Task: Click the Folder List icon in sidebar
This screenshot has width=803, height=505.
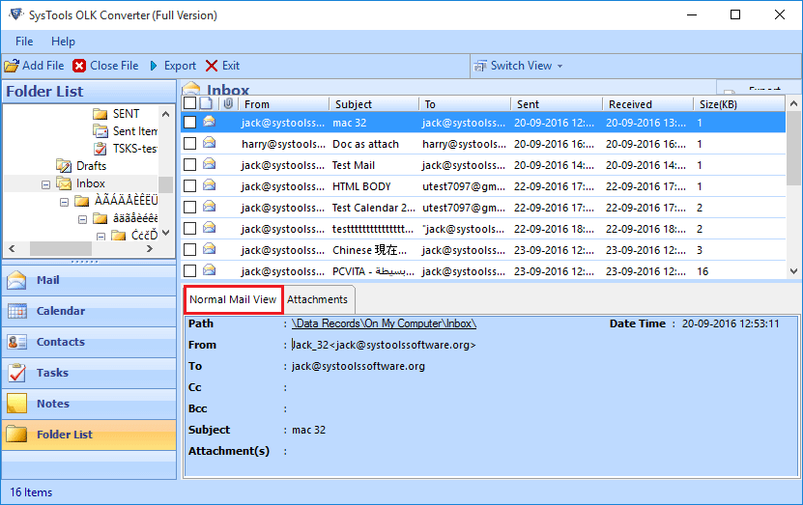Action: click(x=16, y=434)
